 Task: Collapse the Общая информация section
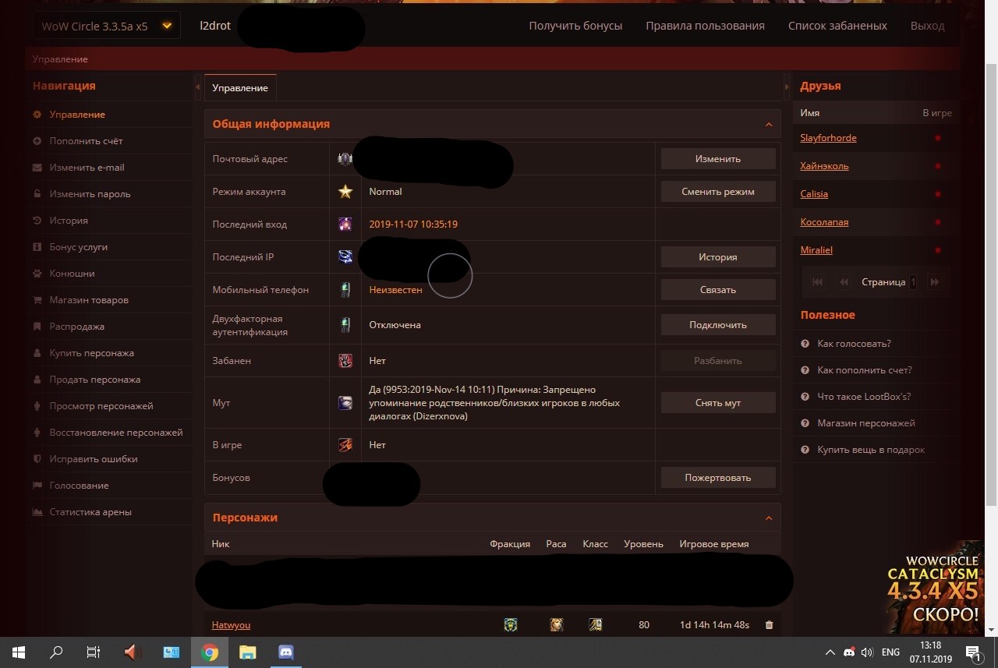click(x=768, y=125)
